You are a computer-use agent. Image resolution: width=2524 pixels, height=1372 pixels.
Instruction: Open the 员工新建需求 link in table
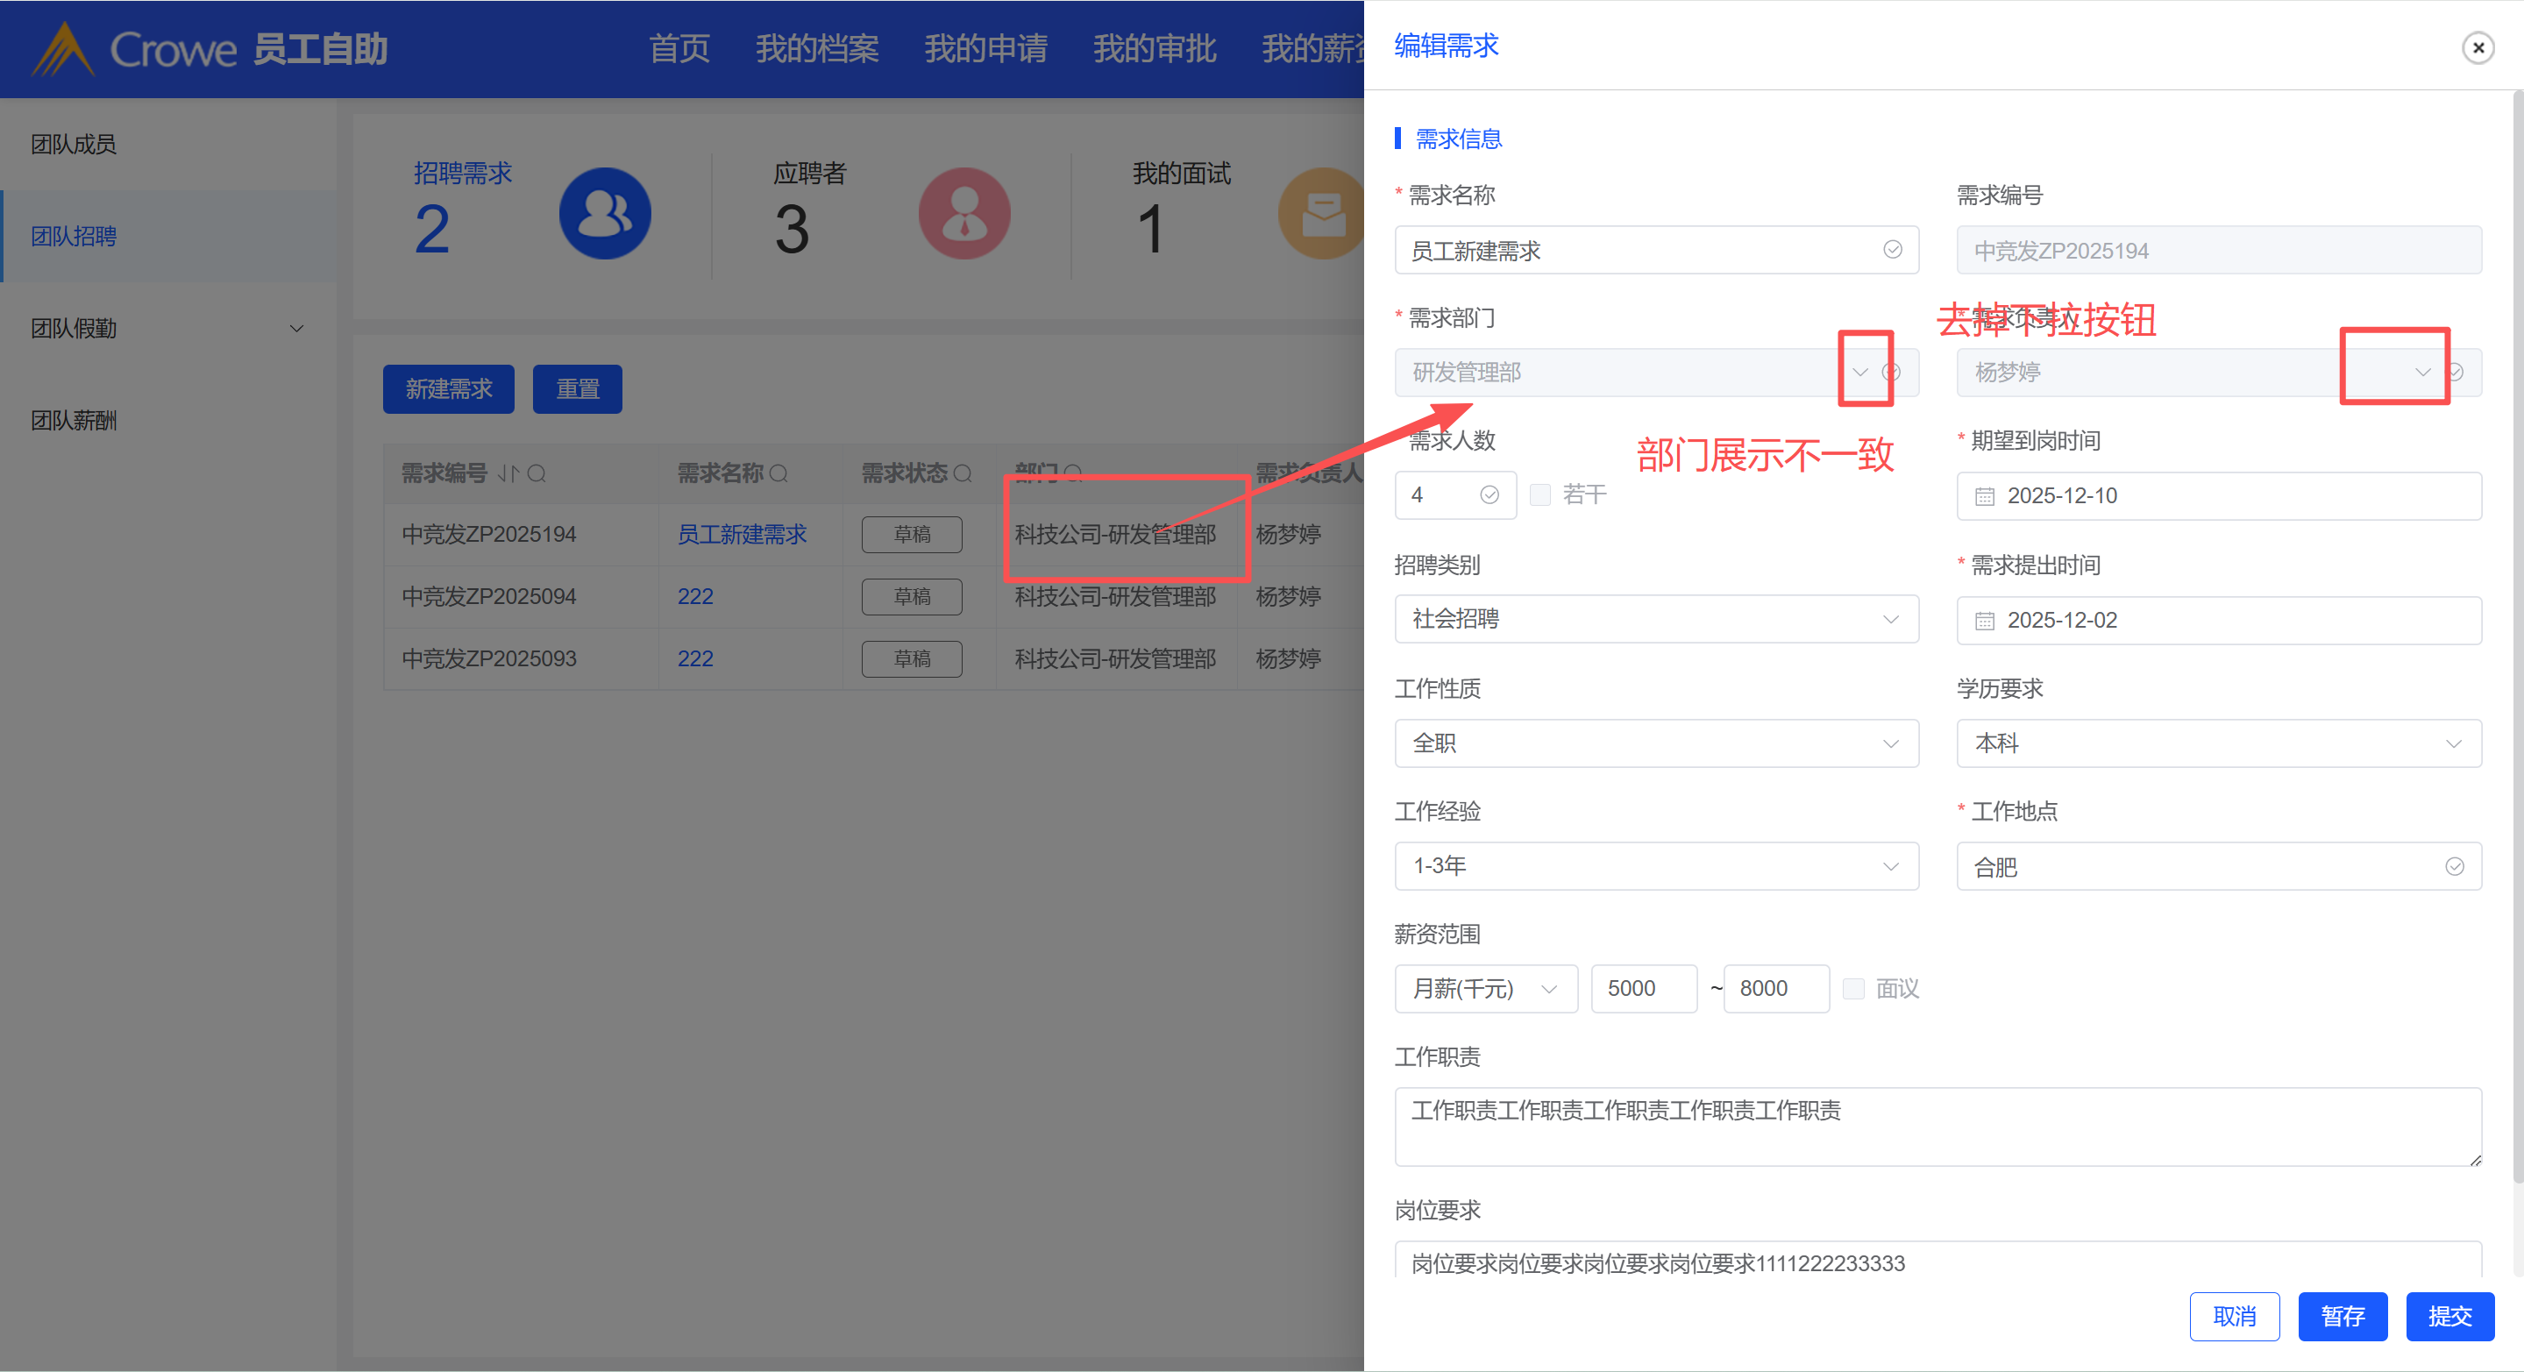click(x=742, y=535)
